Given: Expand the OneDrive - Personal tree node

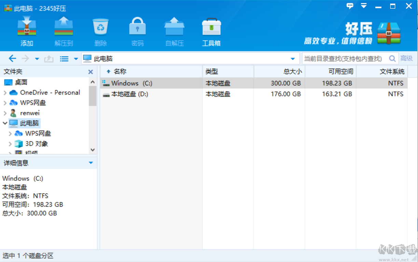Looking at the screenshot, I should [x=5, y=92].
